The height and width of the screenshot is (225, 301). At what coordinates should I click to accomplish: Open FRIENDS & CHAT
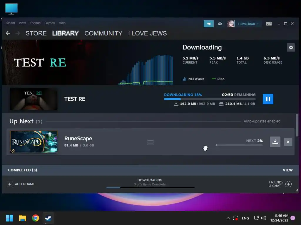280,184
